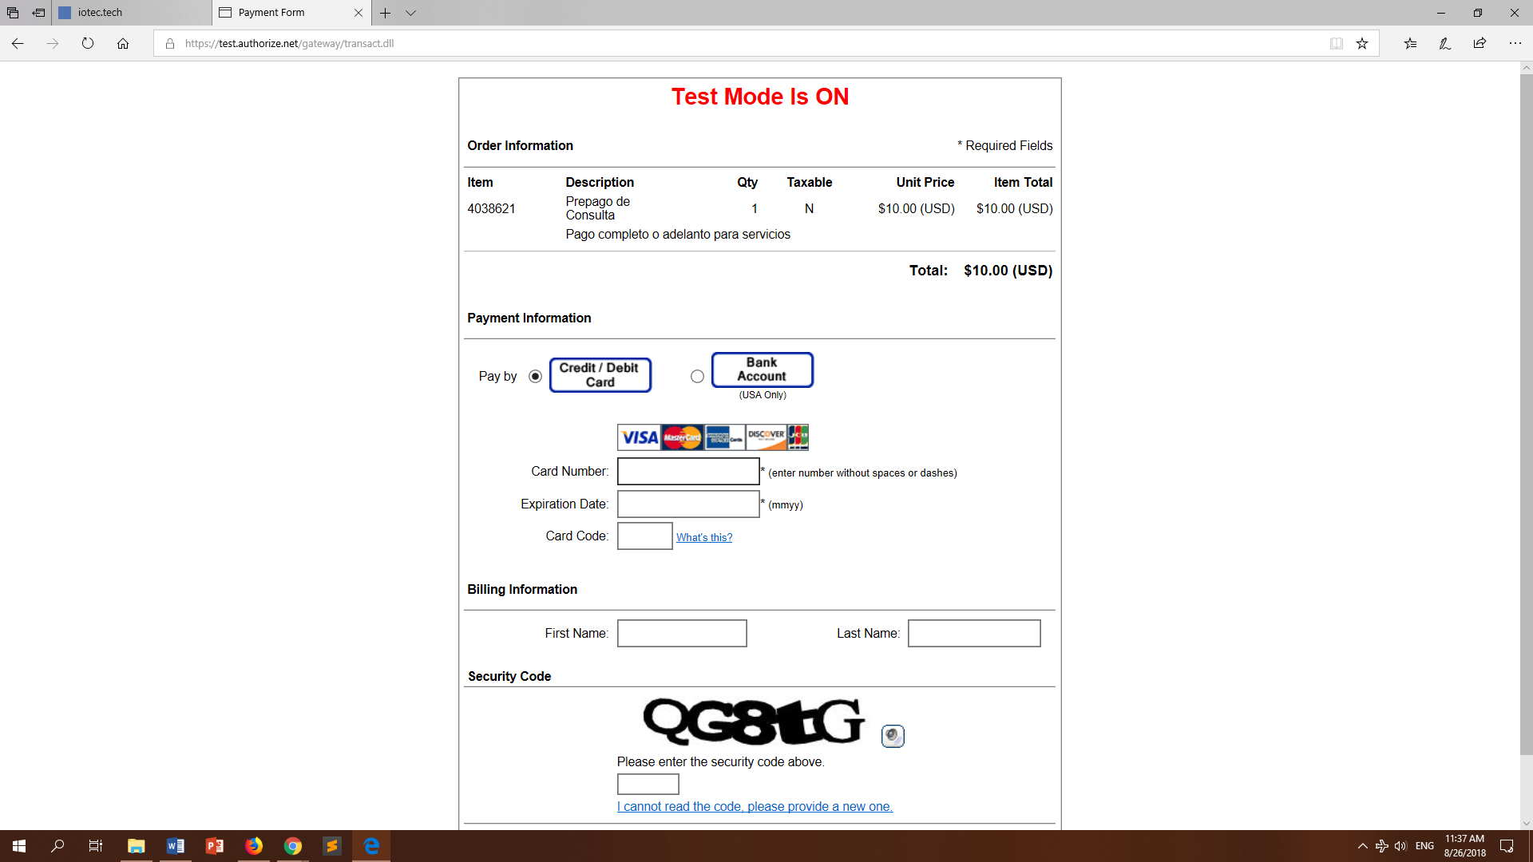
Task: Click the What's this? link
Action: pyautogui.click(x=703, y=537)
